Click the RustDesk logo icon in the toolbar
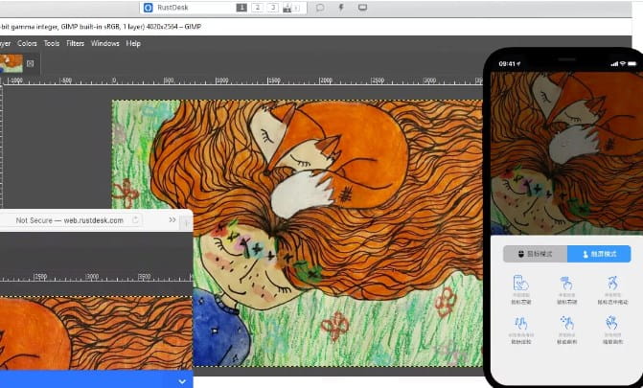Screen dimensions: 643x388 point(149,8)
